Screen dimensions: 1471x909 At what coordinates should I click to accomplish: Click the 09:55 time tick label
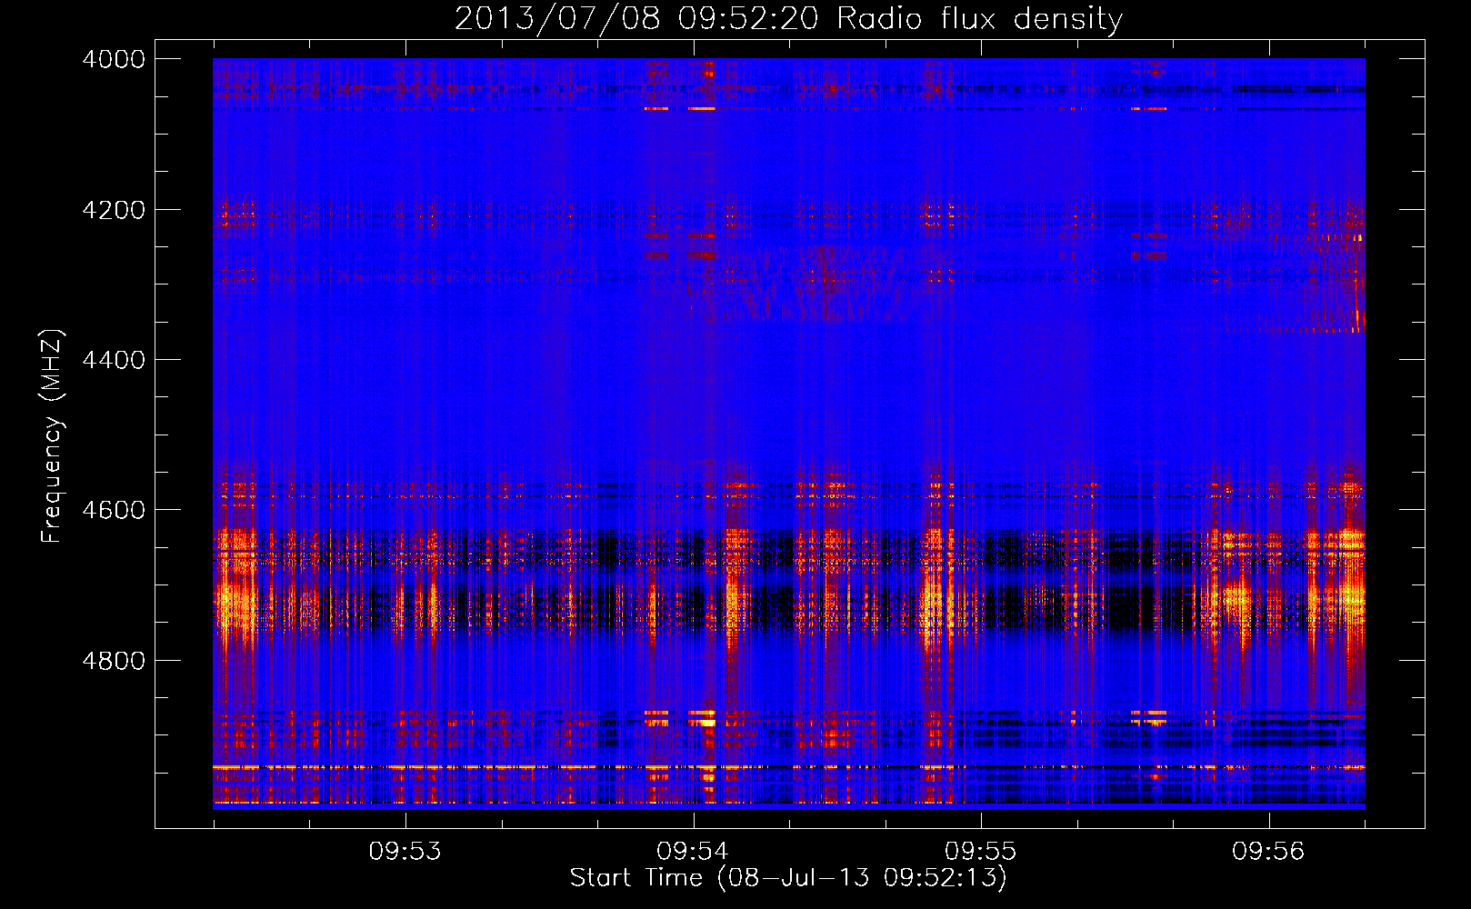click(x=980, y=852)
